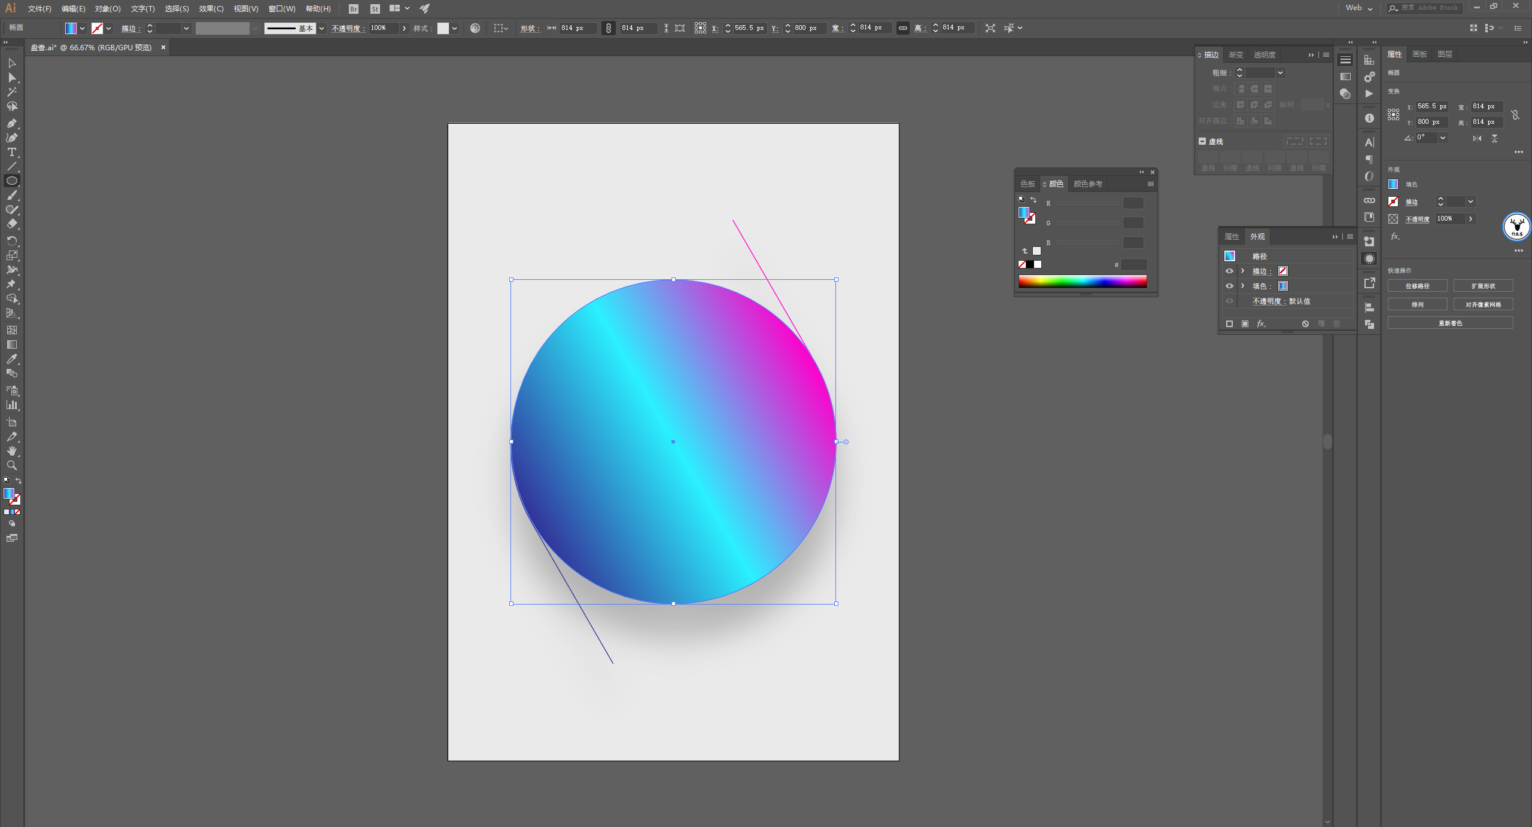1532x827 pixels.
Task: Hide the fill attribute in Appearance
Action: 1229,286
